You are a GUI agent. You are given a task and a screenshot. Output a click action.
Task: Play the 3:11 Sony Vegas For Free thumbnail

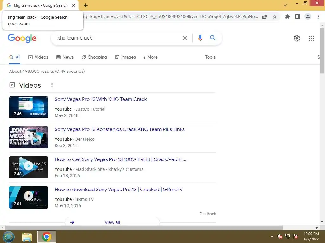click(29, 137)
